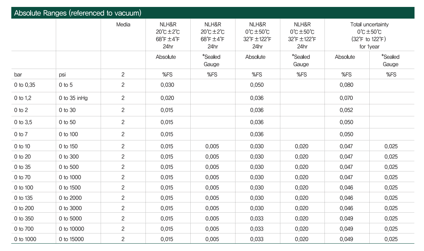Click the "0 to 3000" psi range cell
The width and height of the screenshot is (424, 251).
pyautogui.click(x=70, y=208)
